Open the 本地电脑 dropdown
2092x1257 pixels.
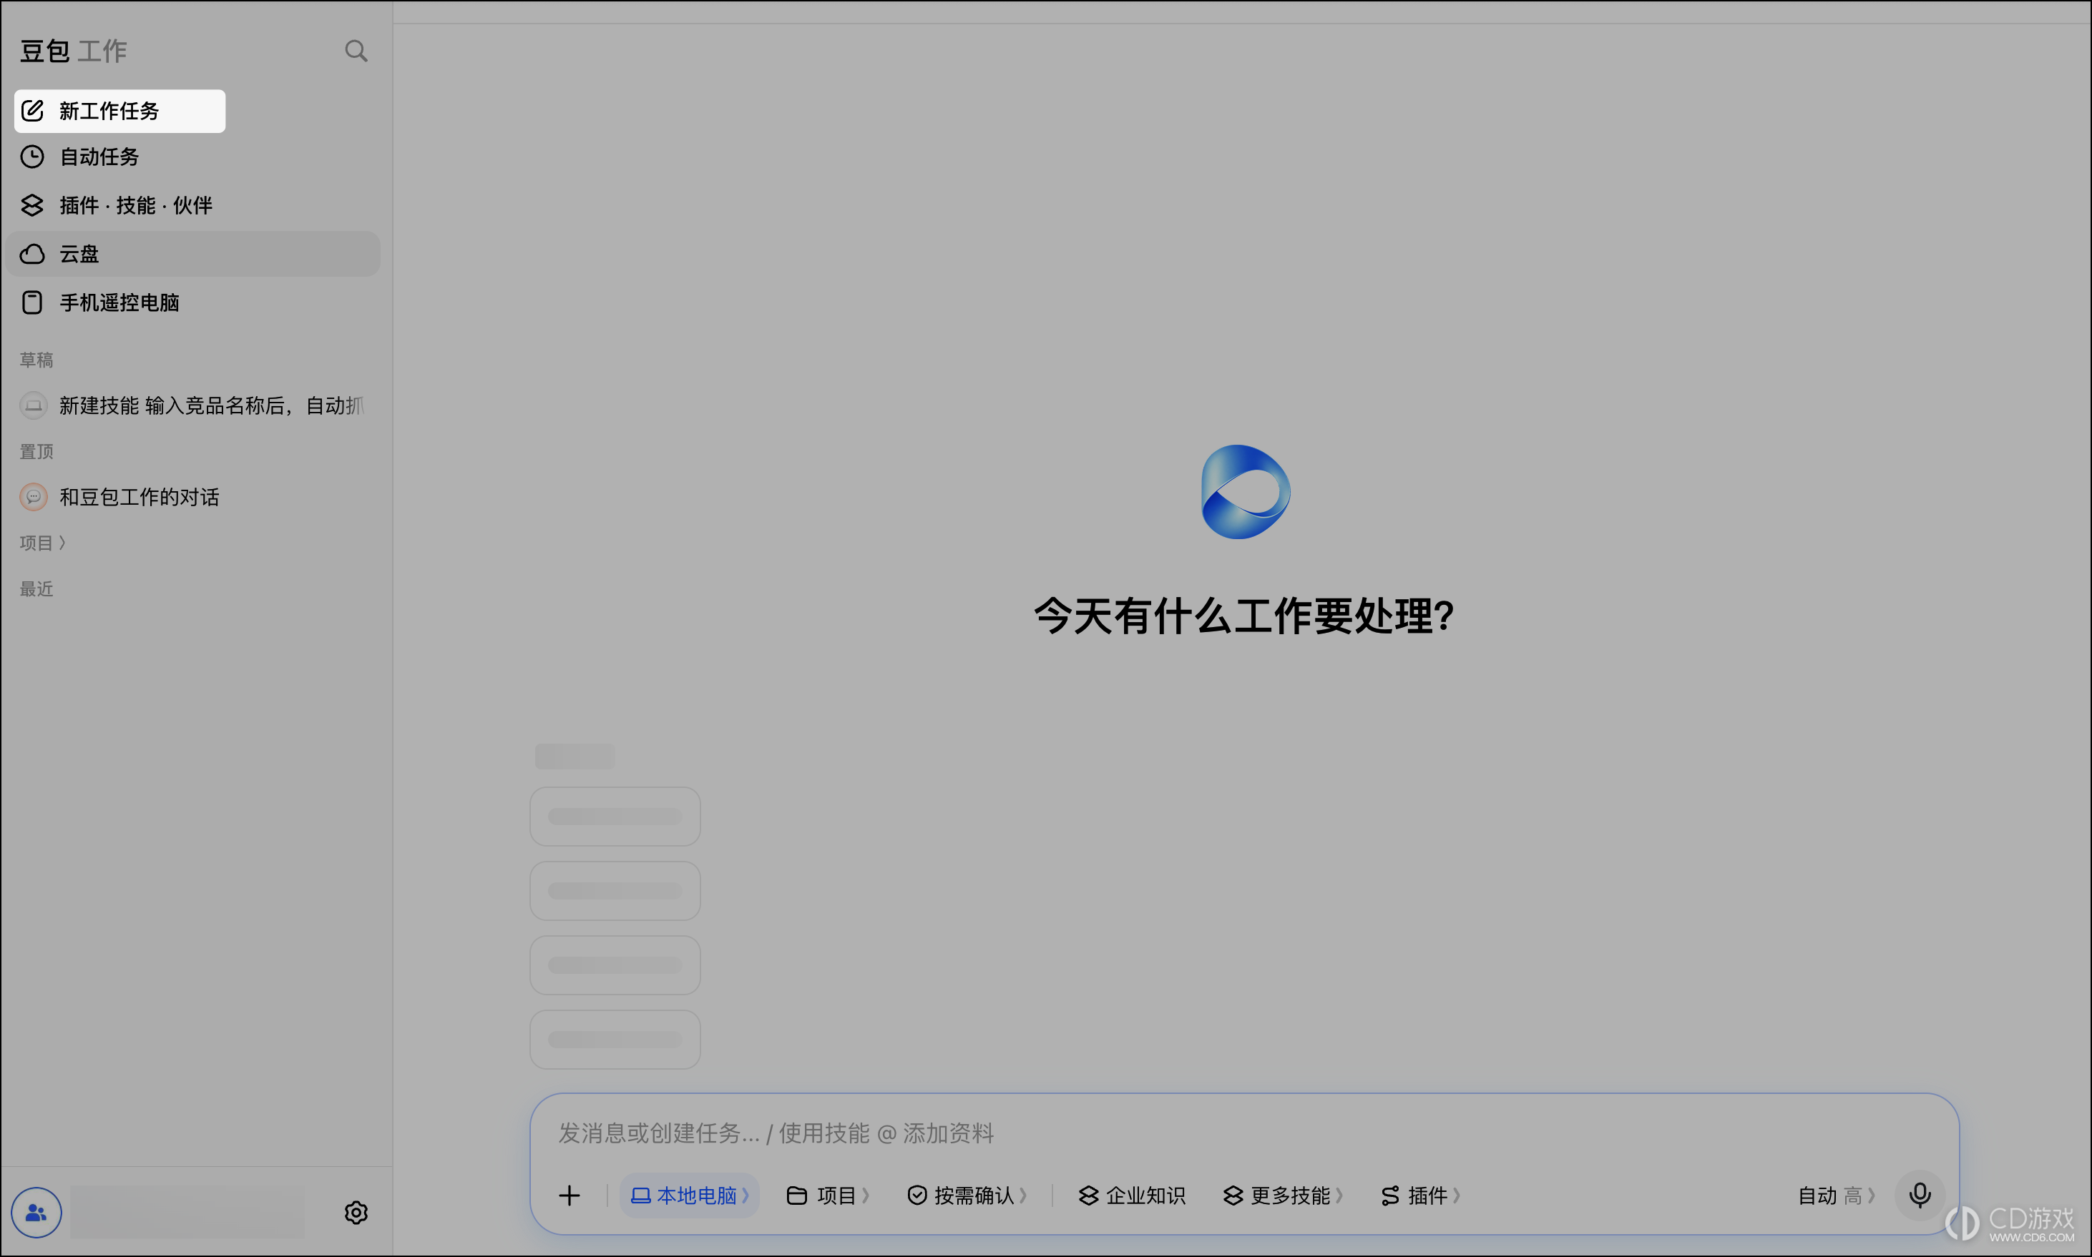689,1196
